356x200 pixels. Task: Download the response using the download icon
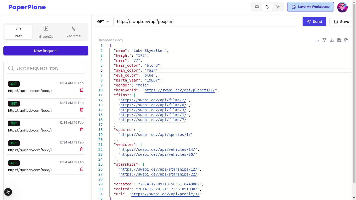(332, 40)
